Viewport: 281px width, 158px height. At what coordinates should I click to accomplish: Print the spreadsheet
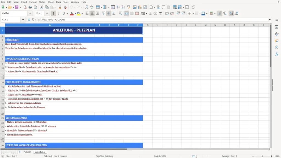pos(30,7)
